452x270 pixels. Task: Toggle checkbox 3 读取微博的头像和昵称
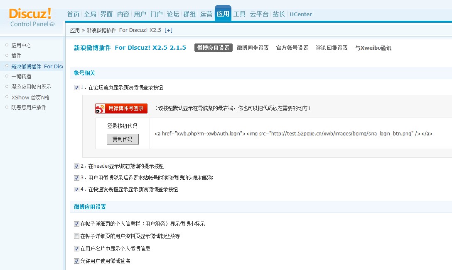[76, 178]
